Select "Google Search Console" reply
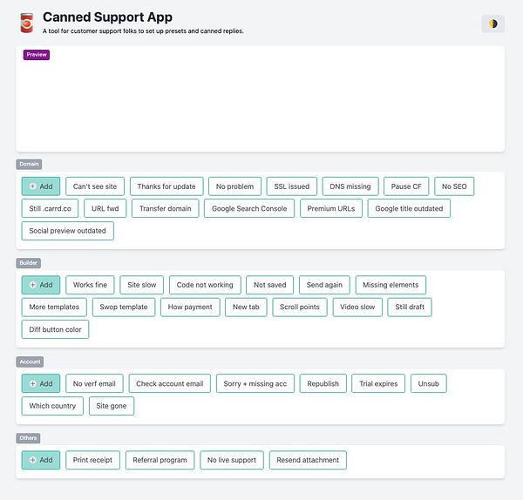Viewport: 523px width, 500px height. (x=249, y=208)
